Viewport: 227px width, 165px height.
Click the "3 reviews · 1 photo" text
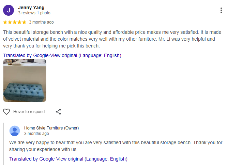tap(34, 13)
